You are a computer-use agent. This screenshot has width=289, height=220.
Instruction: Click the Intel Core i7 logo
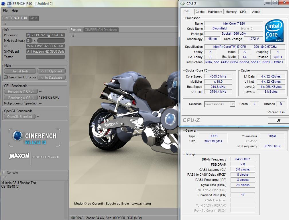tap(274, 31)
